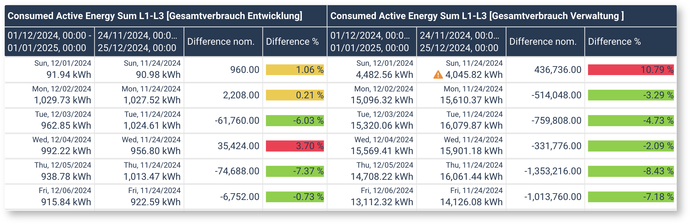
Task: Click the yellow 0.21 % difference bar
Action: (295, 95)
